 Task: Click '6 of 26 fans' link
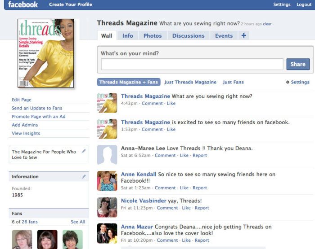(x=25, y=222)
